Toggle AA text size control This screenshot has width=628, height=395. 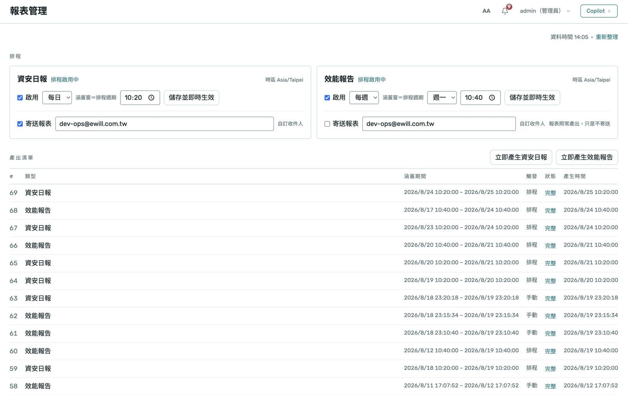(486, 11)
